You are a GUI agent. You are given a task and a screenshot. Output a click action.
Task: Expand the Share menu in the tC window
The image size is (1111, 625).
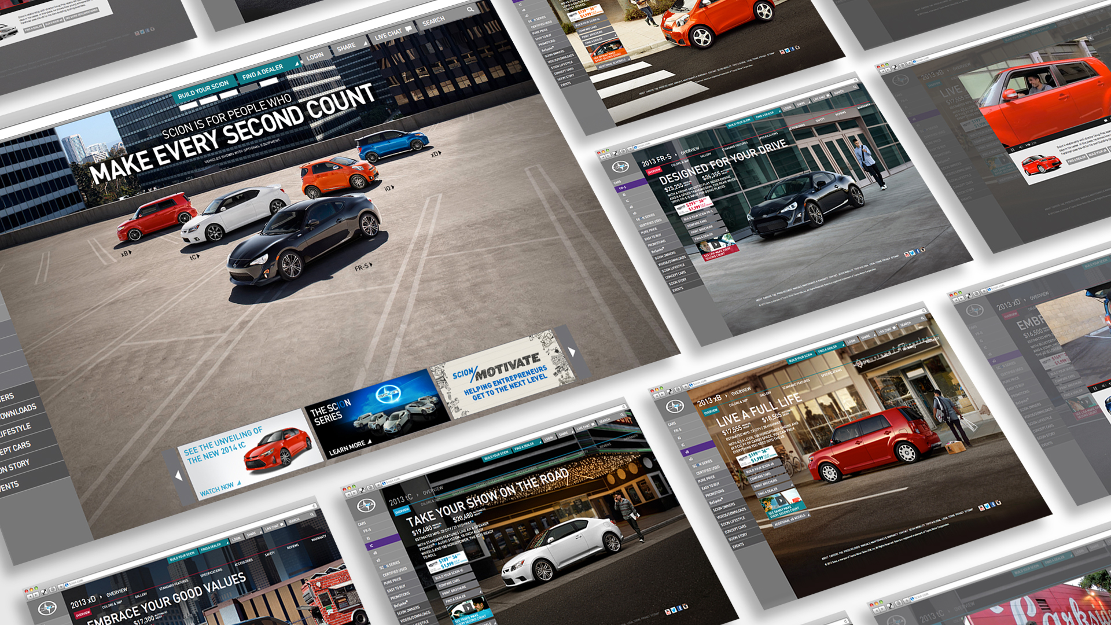tap(565, 433)
